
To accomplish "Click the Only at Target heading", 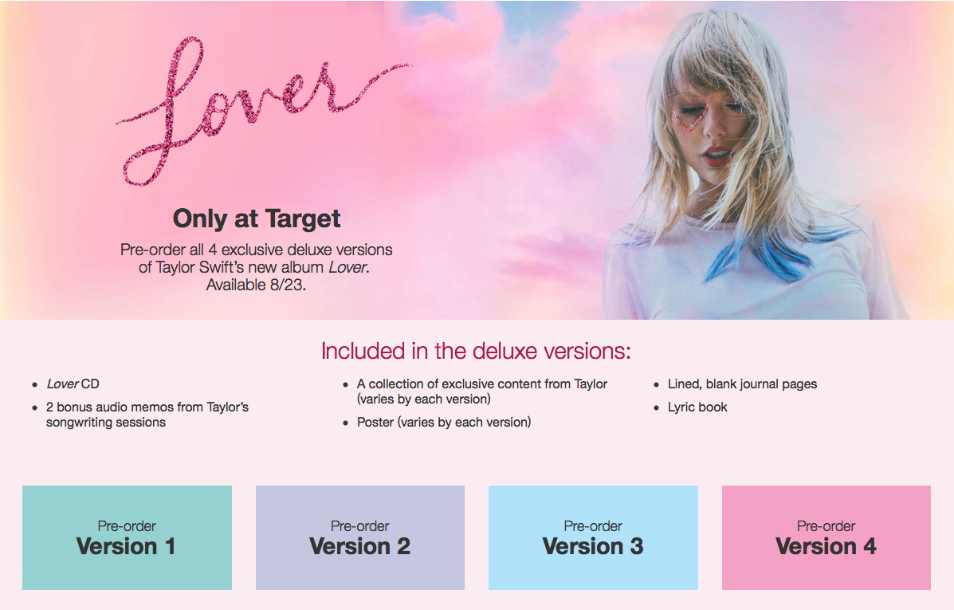I will click(257, 218).
